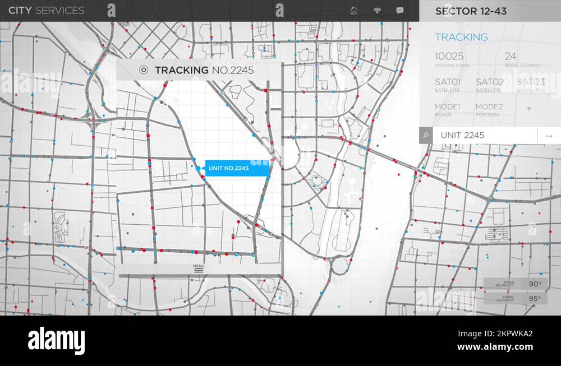Check the Wi-Fi signal icon
This screenshot has height=366, width=561.
[x=377, y=10]
